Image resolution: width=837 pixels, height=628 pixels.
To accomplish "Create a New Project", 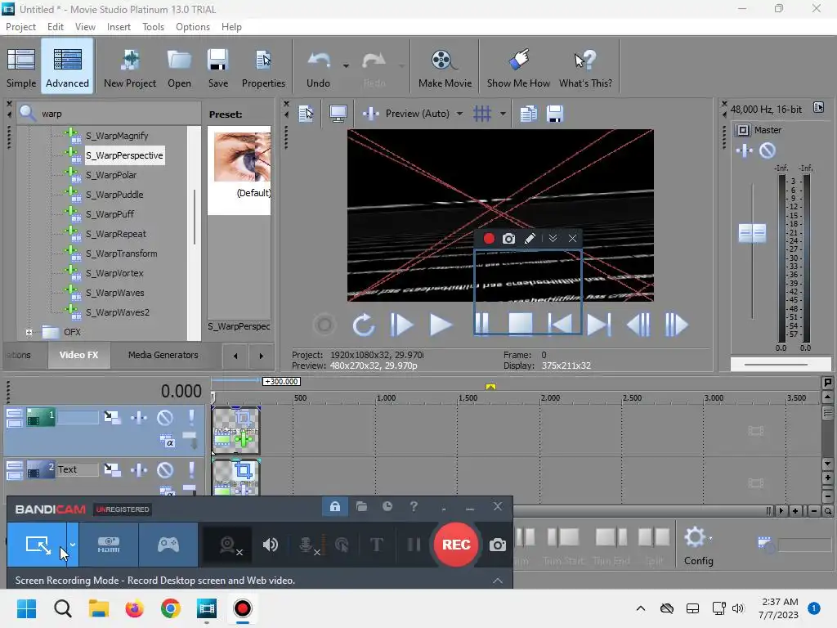I will [130, 67].
